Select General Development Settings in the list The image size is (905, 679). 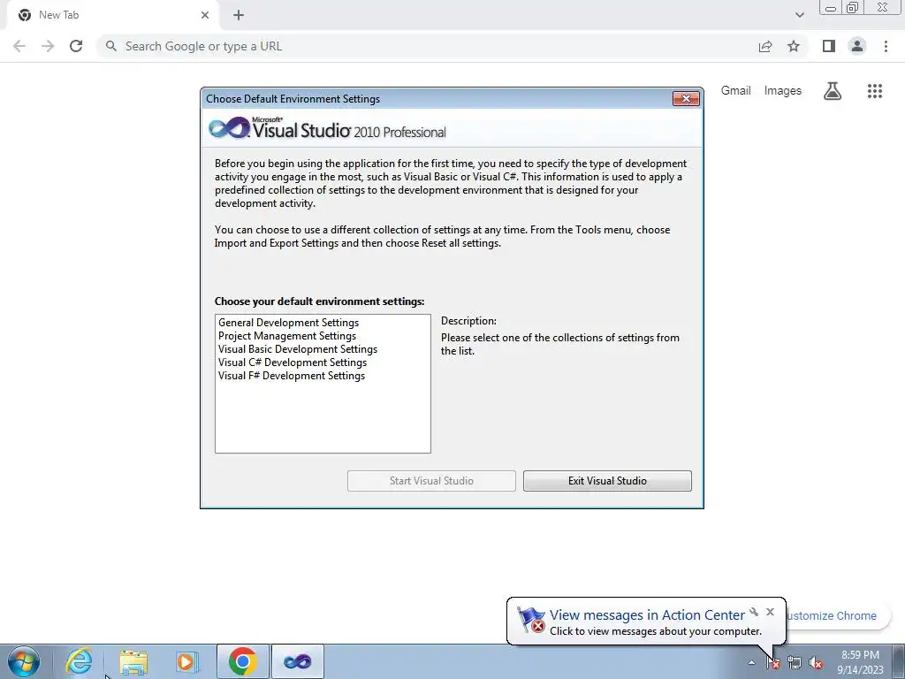click(x=289, y=323)
